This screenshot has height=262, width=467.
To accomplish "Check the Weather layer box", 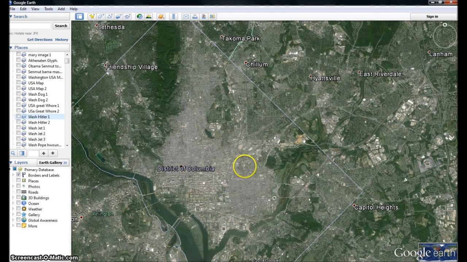I will point(19,209).
